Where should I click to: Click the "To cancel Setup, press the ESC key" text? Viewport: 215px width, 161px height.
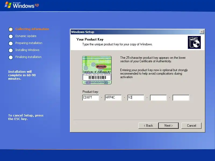[26, 117]
